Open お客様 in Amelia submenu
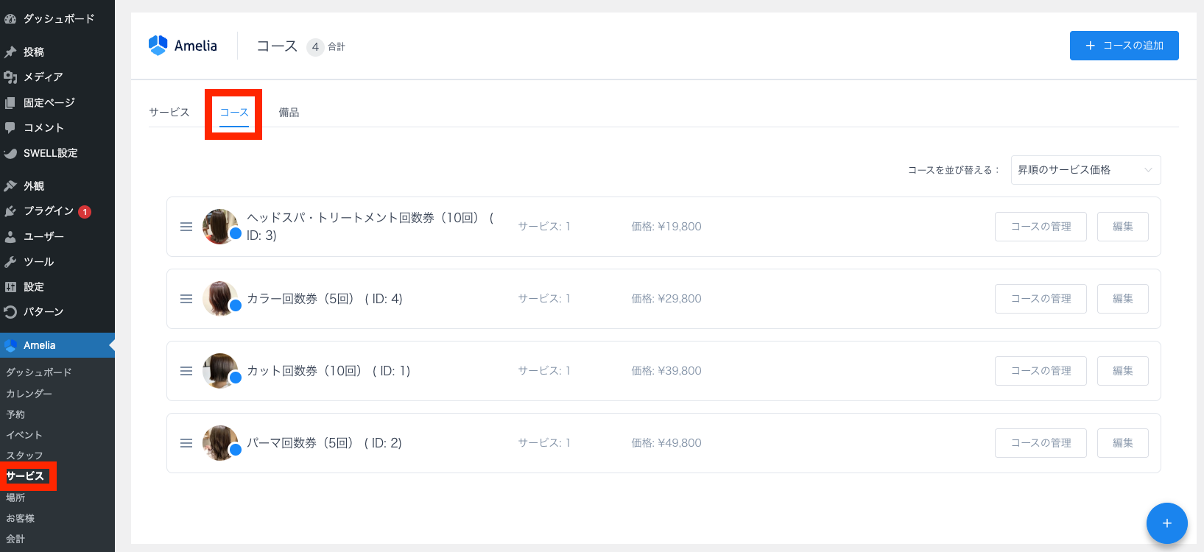This screenshot has height=552, width=1204. [21, 518]
